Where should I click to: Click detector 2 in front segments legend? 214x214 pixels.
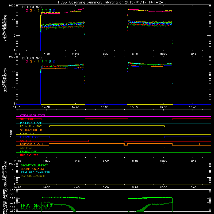27,11
